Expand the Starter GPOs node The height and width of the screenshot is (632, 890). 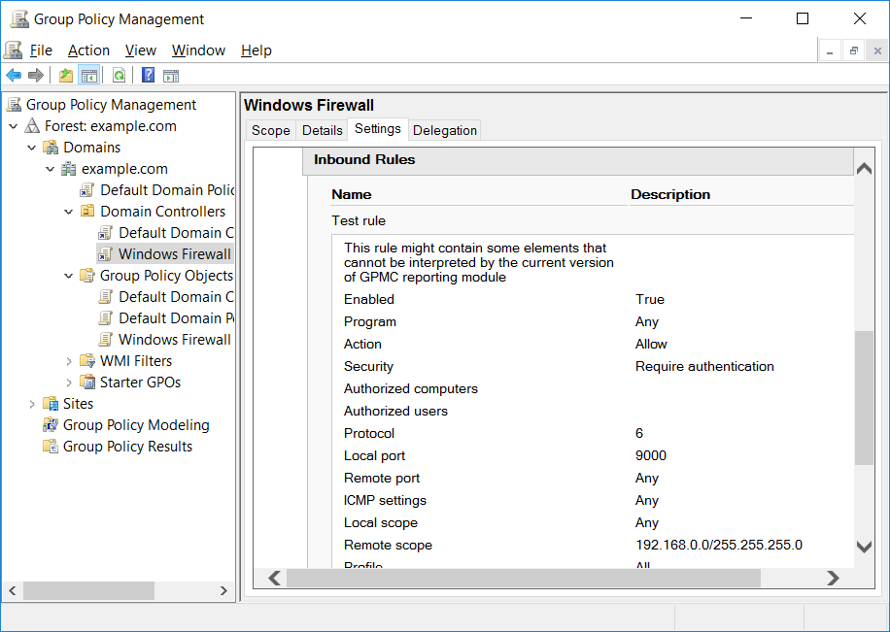[69, 383]
